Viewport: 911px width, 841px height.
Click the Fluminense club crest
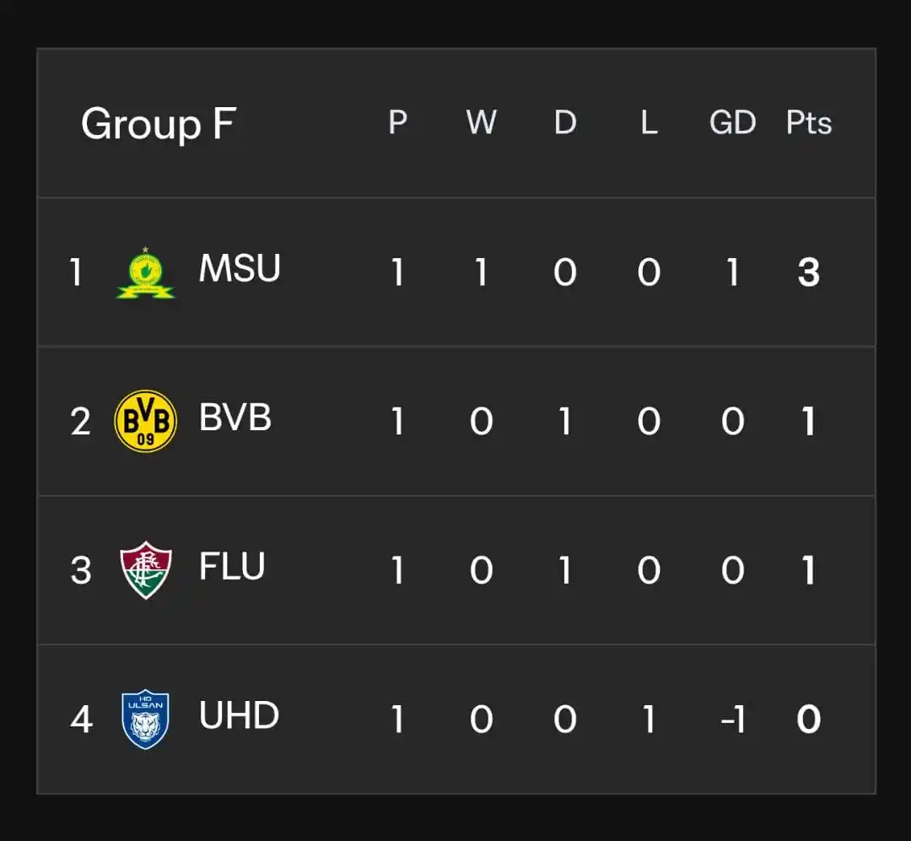(x=145, y=570)
